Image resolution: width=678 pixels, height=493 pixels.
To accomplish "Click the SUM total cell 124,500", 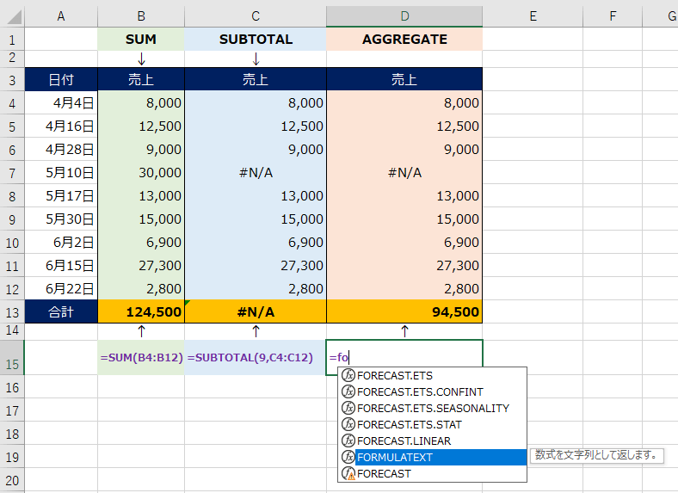I will pyautogui.click(x=141, y=311).
